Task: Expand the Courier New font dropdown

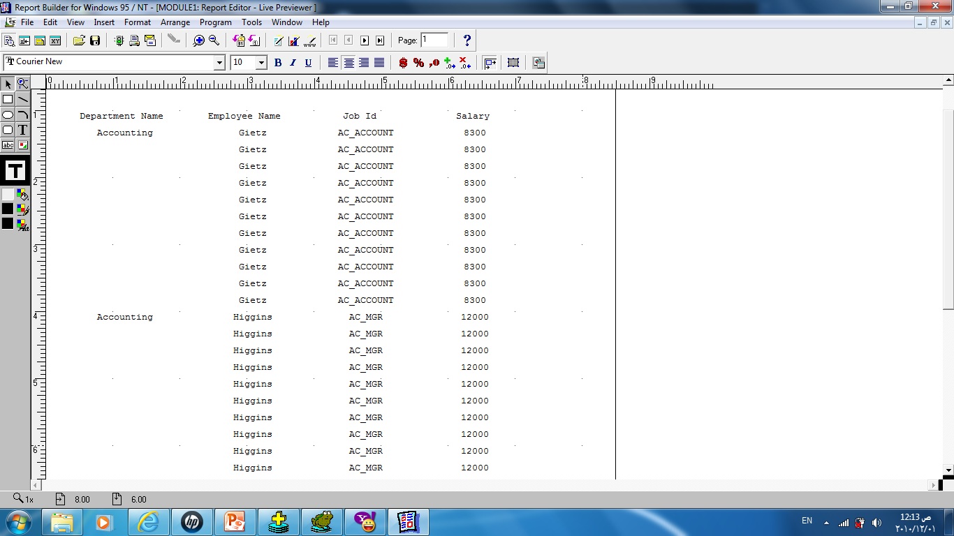Action: click(x=219, y=63)
